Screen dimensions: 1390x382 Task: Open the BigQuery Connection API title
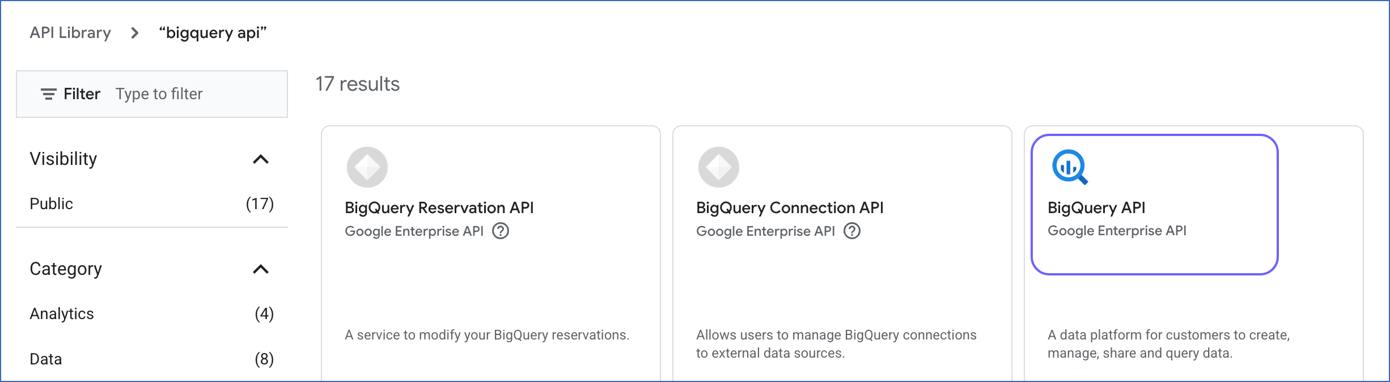790,208
